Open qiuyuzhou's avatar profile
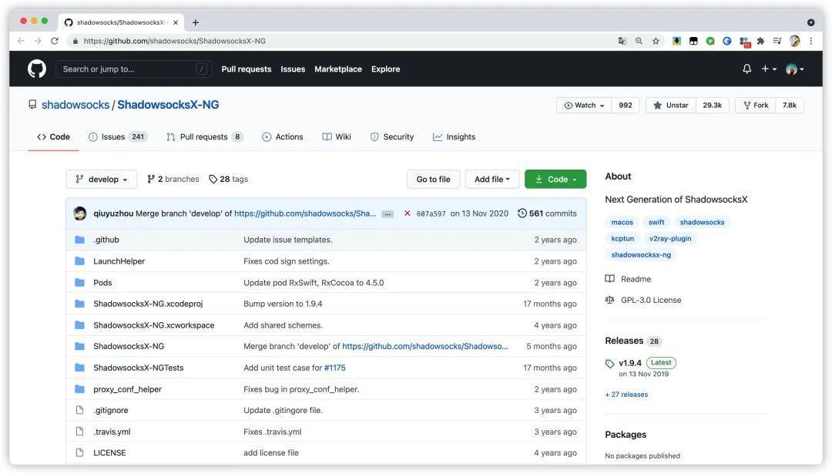The height and width of the screenshot is (474, 832). coord(79,213)
